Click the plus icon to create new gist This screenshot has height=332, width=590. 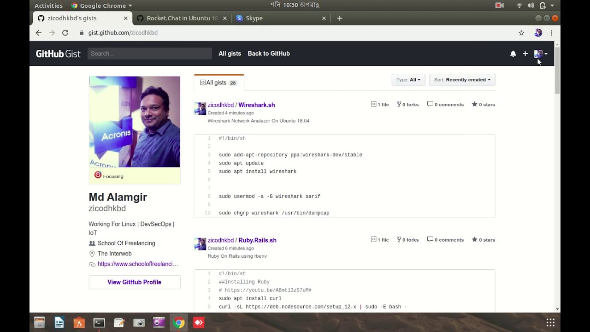click(x=525, y=54)
